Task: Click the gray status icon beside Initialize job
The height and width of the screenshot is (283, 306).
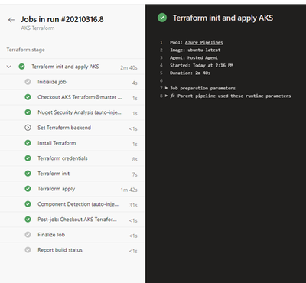Action: coord(28,82)
